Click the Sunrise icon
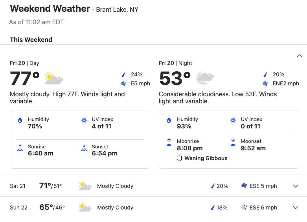 point(20,148)
